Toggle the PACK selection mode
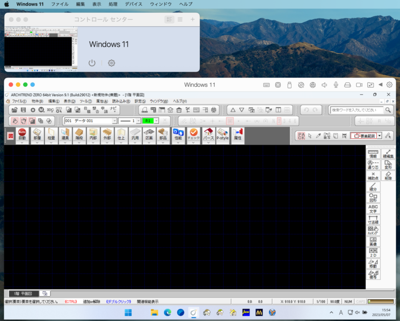Image resolution: width=400 pixels, height=321 pixels. 302,136
